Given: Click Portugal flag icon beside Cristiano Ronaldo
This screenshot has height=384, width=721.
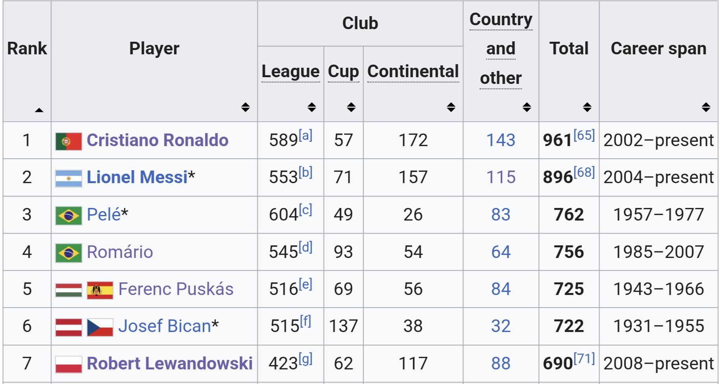Looking at the screenshot, I should coord(68,141).
